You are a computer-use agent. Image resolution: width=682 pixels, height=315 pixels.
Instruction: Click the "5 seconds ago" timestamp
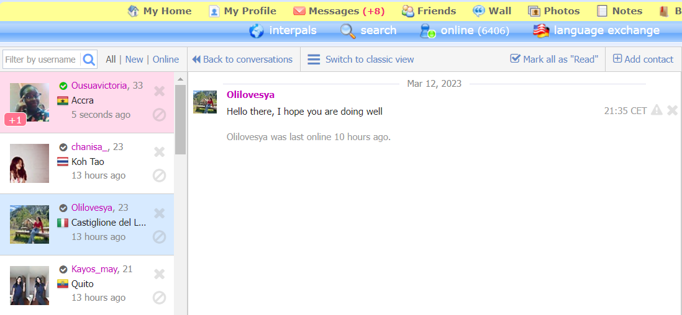[101, 115]
